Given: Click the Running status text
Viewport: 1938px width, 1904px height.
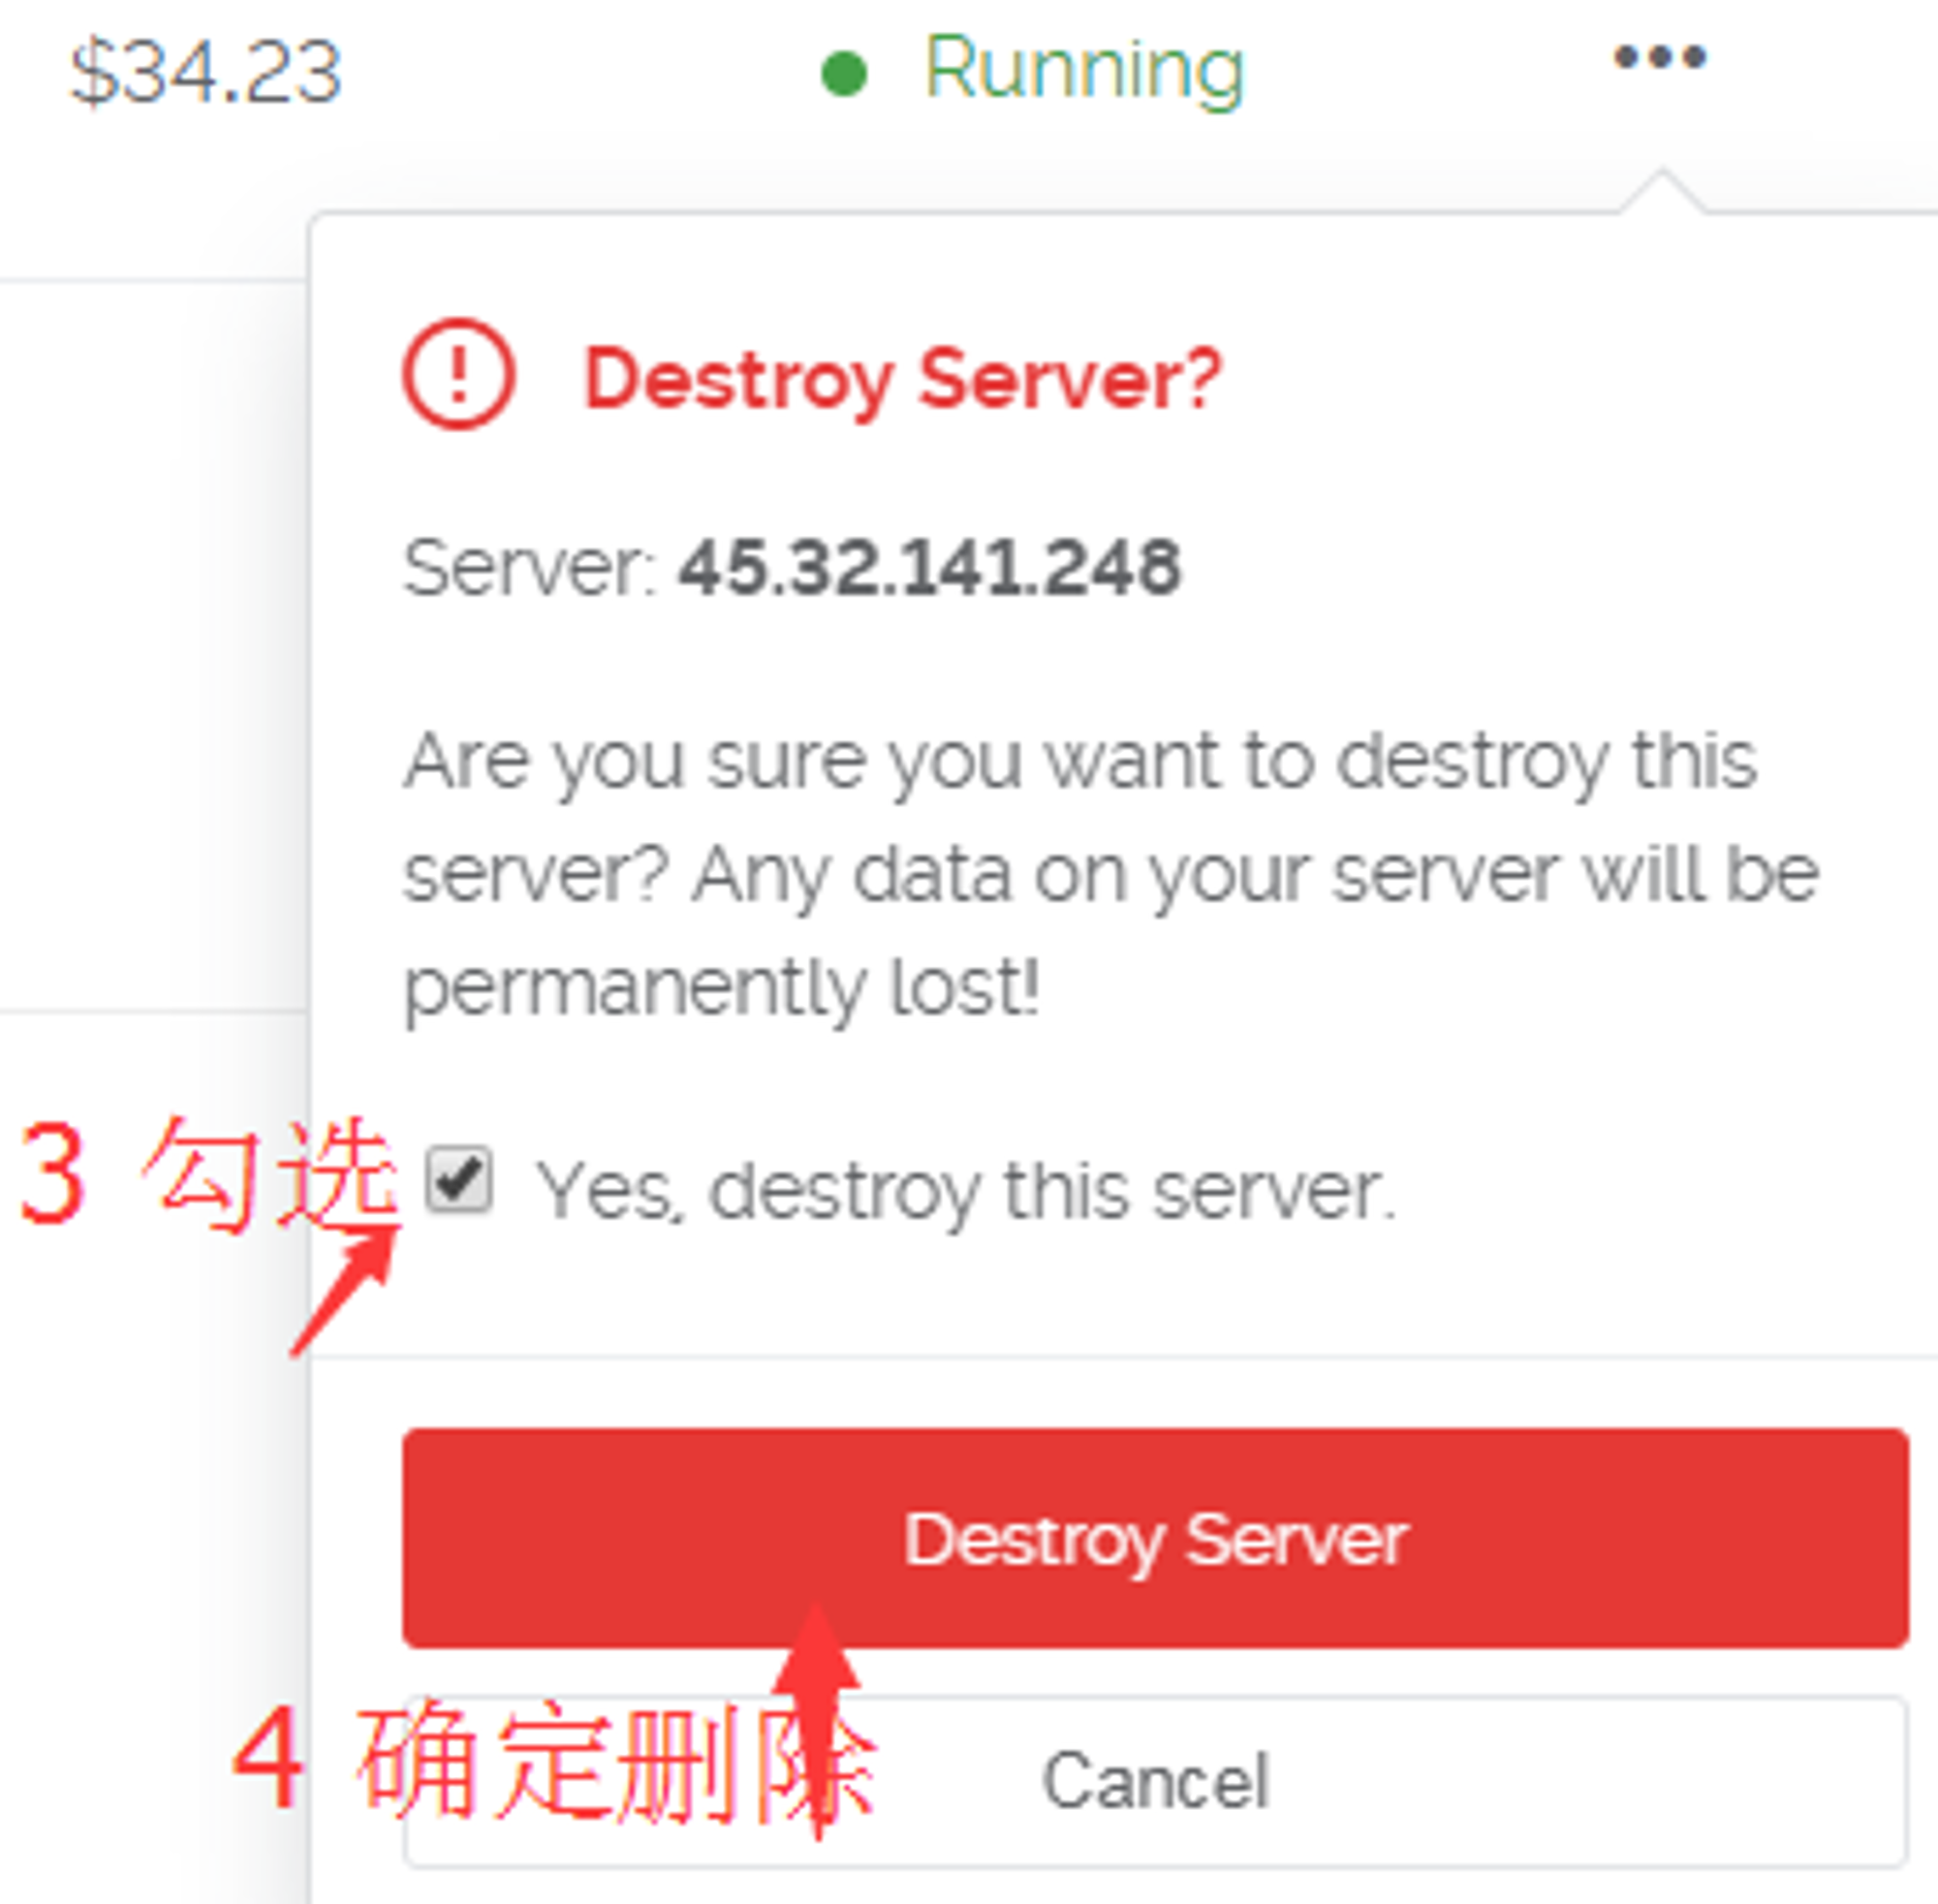Looking at the screenshot, I should (x=1084, y=70).
